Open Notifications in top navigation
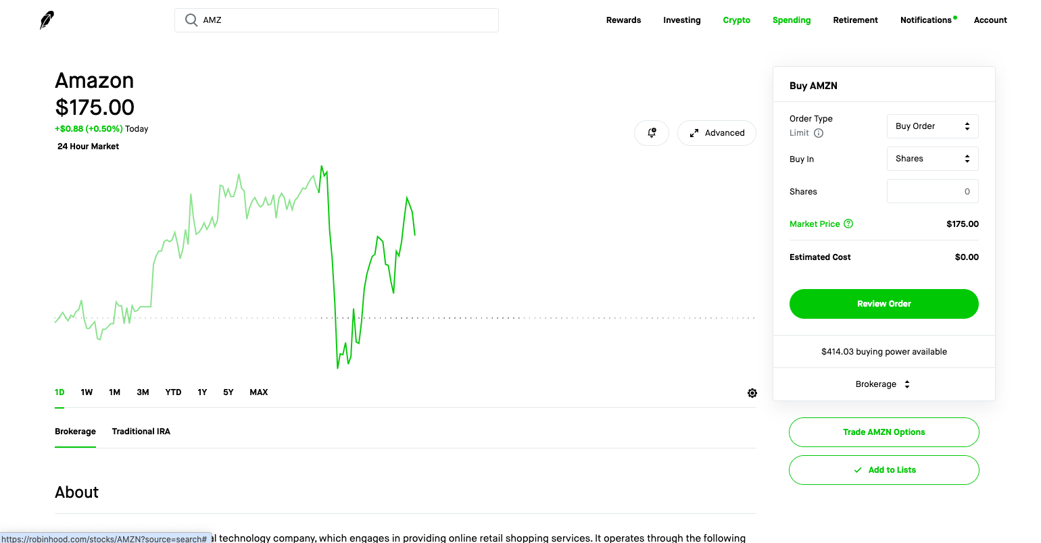The height and width of the screenshot is (543, 1041). click(926, 20)
